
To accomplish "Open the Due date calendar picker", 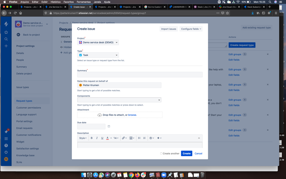I will coord(109,127).
